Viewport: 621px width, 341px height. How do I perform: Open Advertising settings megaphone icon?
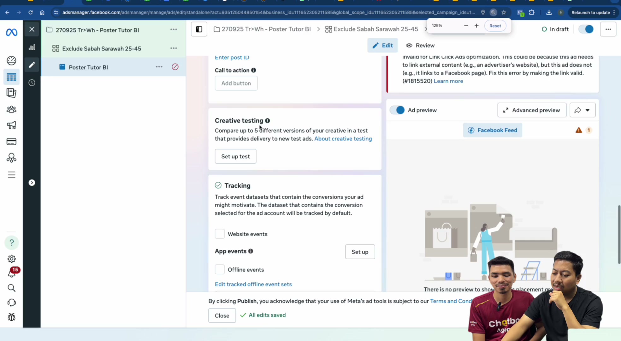click(11, 125)
